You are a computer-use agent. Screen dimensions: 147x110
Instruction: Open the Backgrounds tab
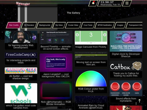[x=45, y=25]
